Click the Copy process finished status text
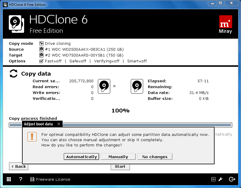 33,118
